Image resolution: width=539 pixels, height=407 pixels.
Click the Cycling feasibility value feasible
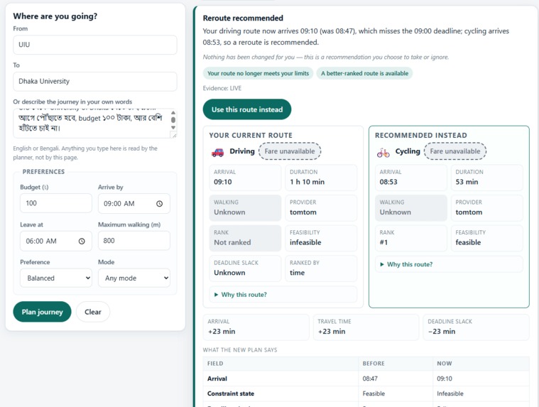click(468, 242)
